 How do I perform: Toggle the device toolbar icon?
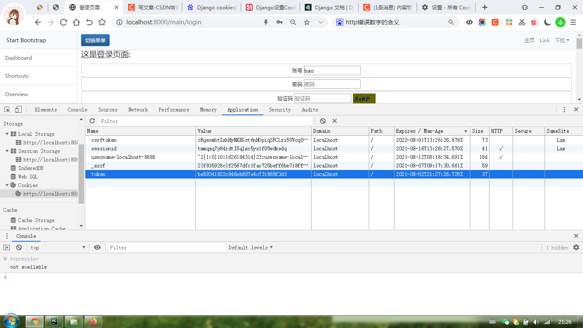click(x=18, y=109)
